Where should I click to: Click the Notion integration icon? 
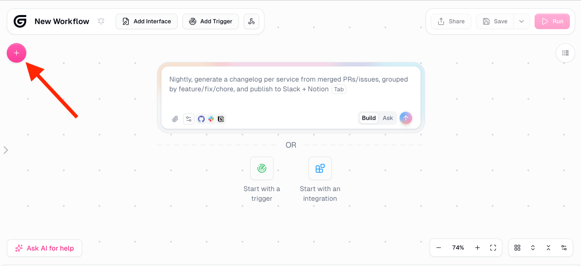(x=221, y=119)
